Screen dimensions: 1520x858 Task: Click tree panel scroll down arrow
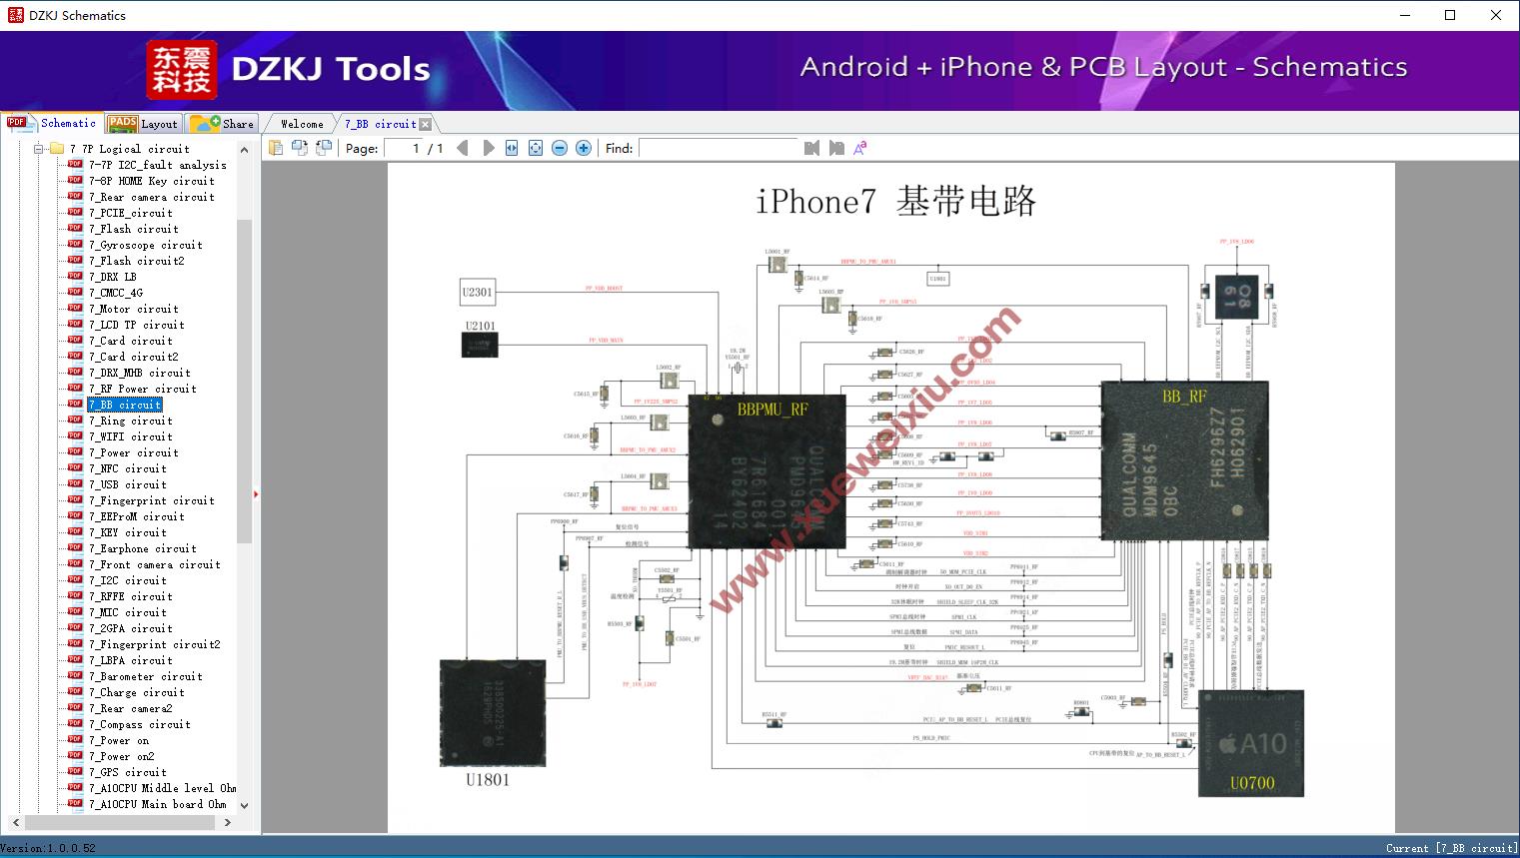(x=245, y=805)
